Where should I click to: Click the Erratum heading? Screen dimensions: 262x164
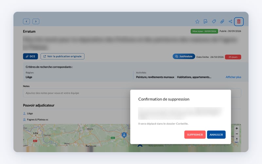click(x=29, y=31)
